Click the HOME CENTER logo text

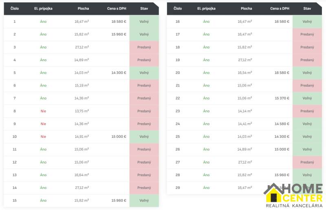tap(302, 194)
